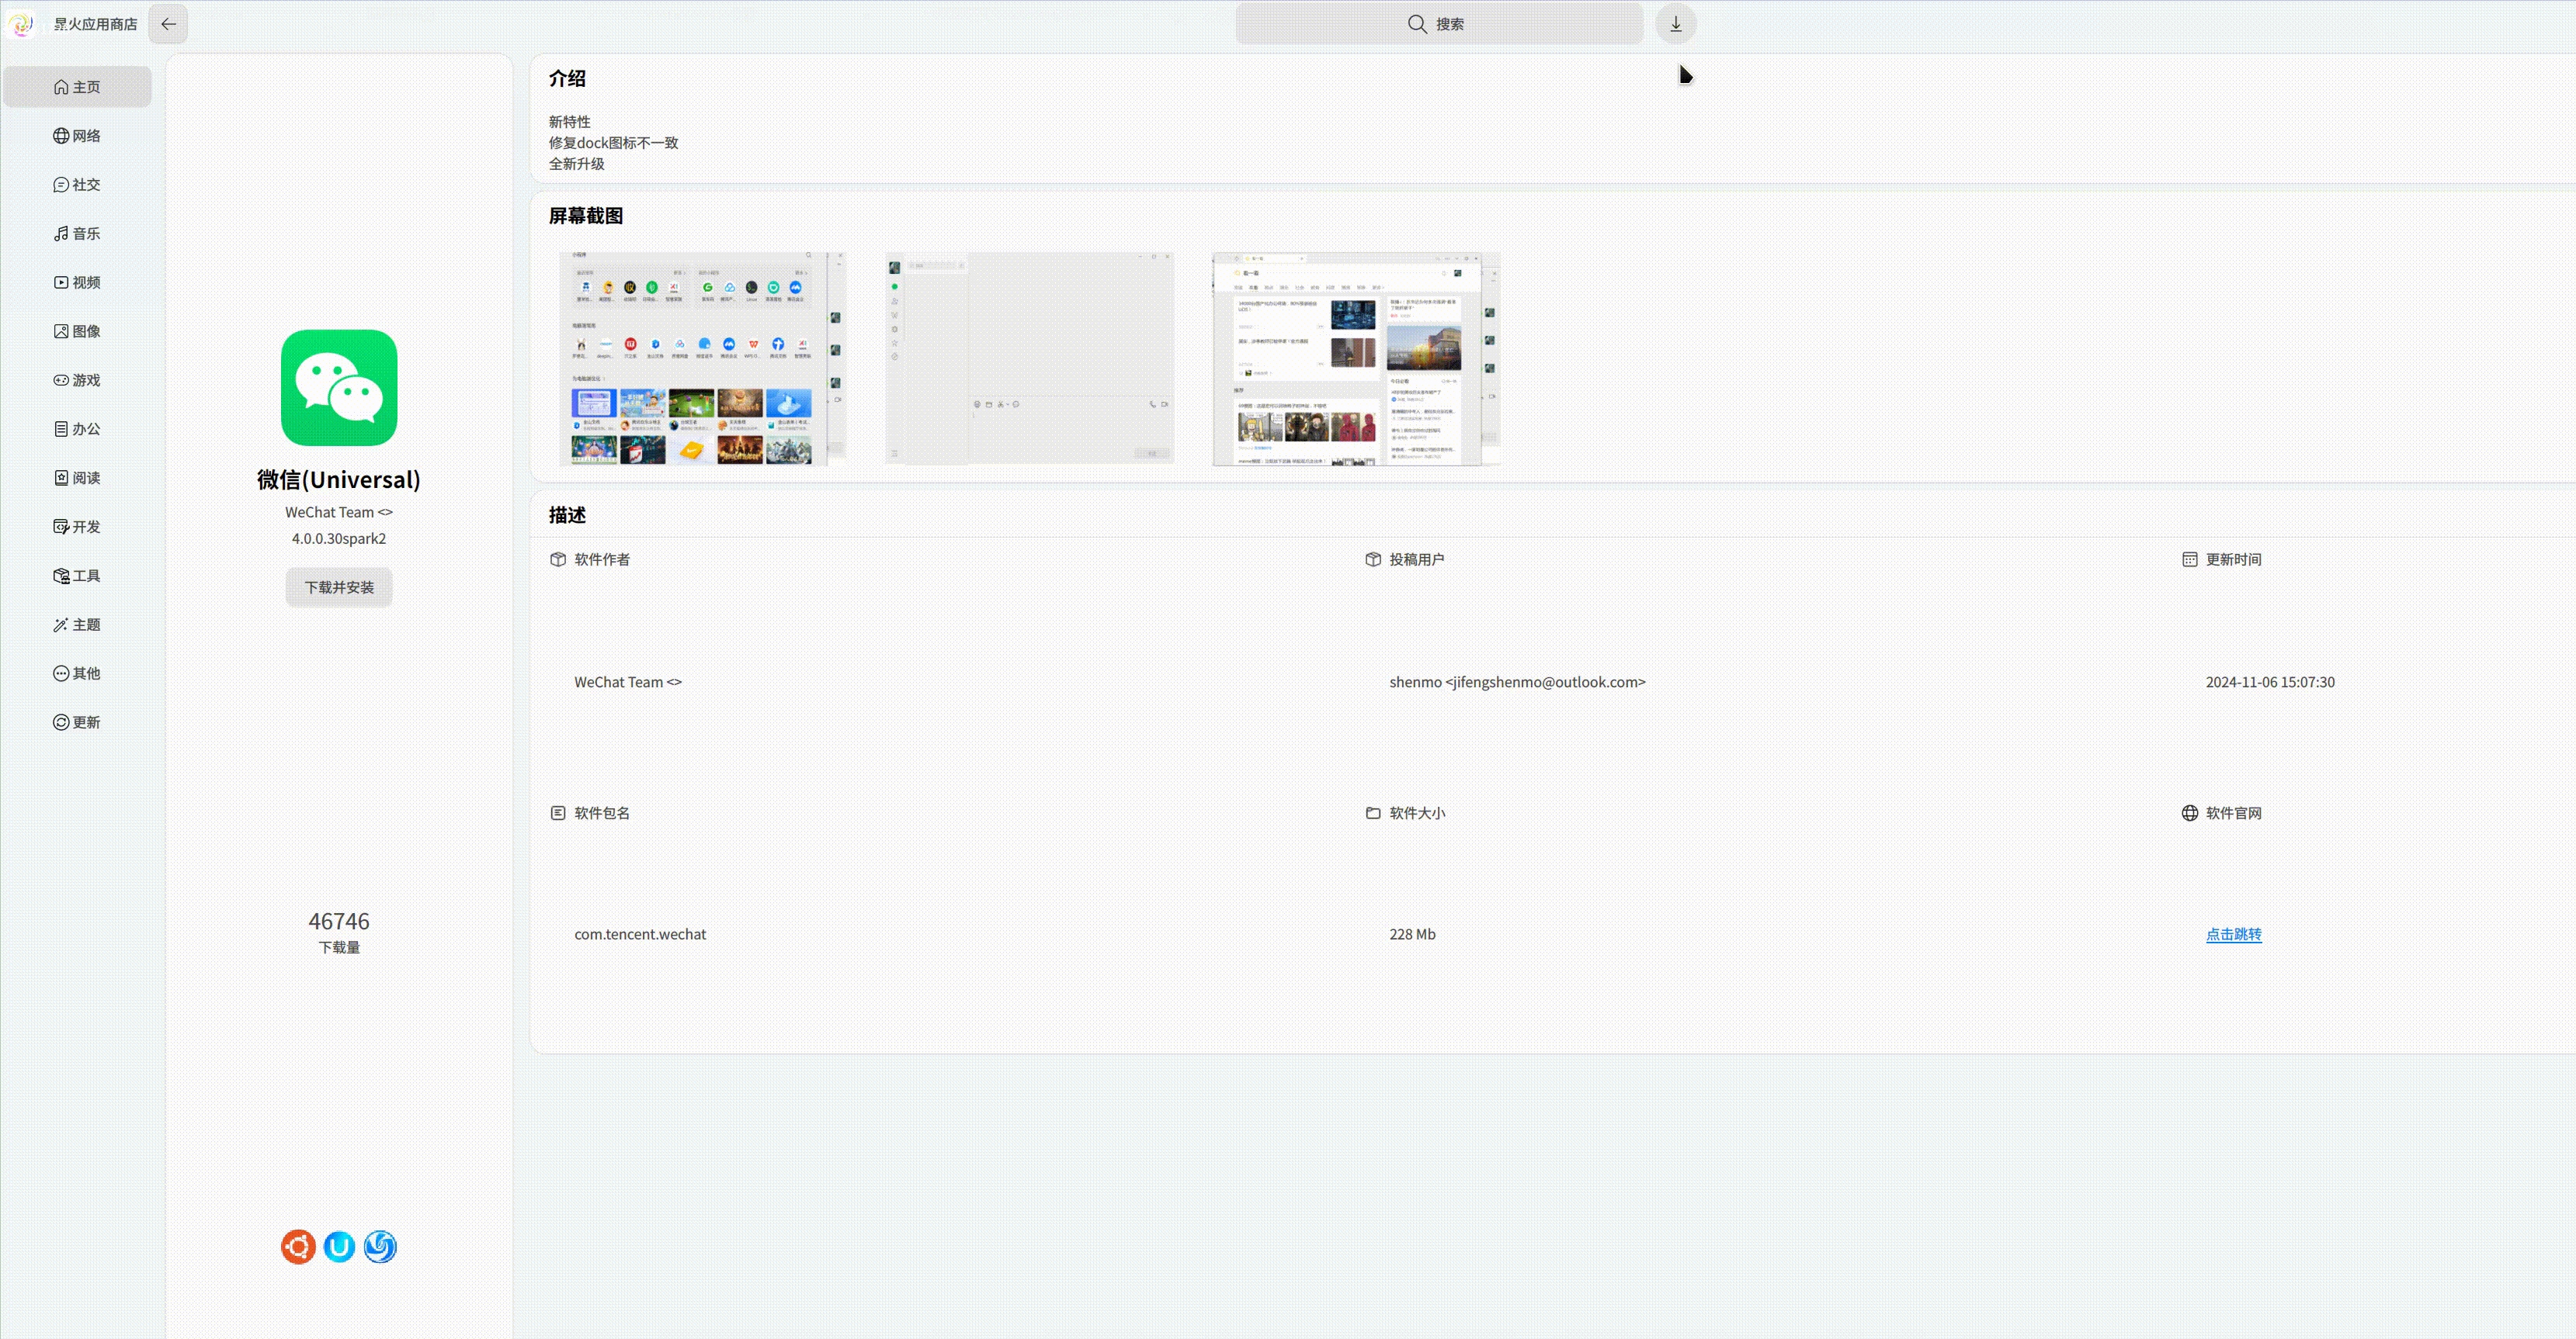Select version text 4.0.0.30spark2
The width and height of the screenshot is (2576, 1339).
click(339, 538)
